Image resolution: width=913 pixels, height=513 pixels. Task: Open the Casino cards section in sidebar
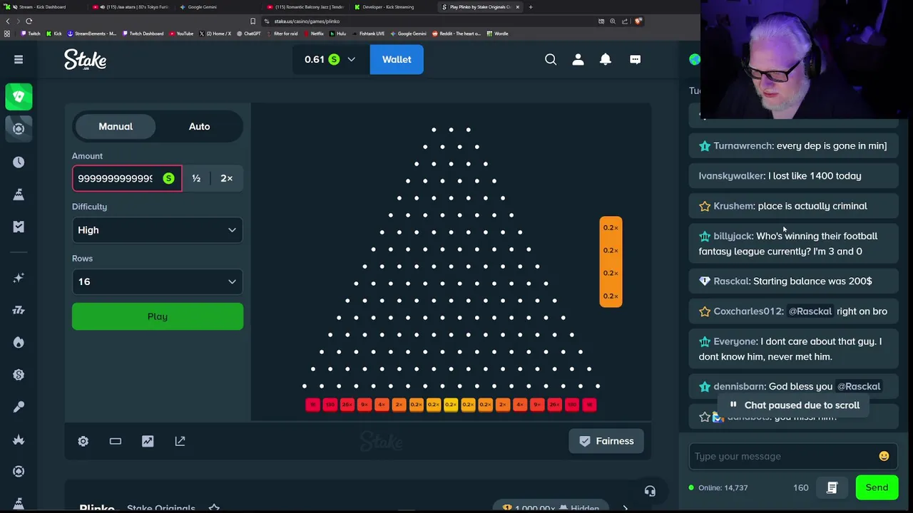(19, 96)
